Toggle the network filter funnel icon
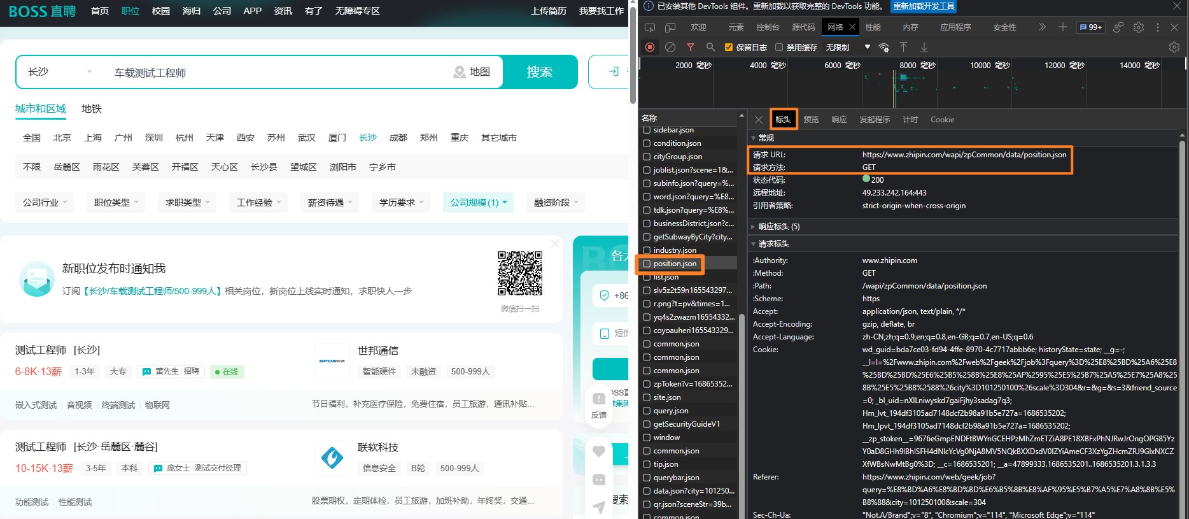This screenshot has width=1189, height=519. point(691,47)
